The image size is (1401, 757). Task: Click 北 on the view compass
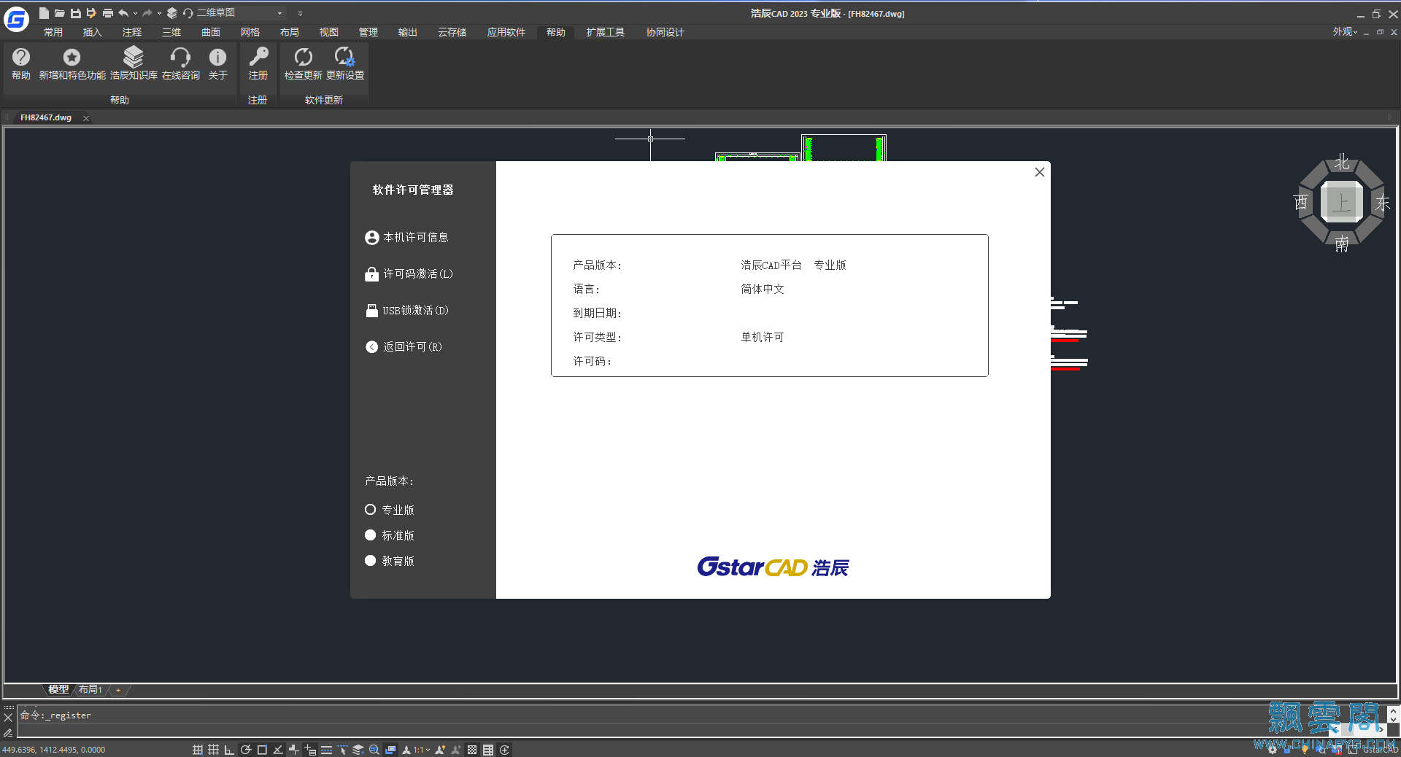1342,163
